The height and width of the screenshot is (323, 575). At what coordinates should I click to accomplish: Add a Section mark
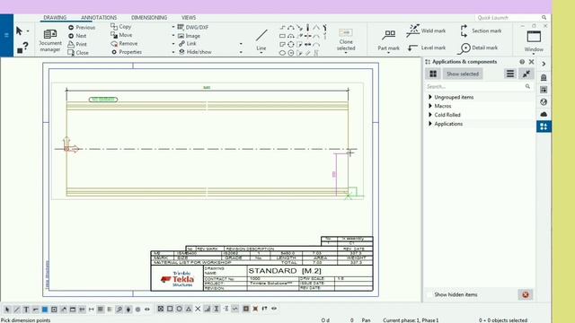[x=481, y=31]
